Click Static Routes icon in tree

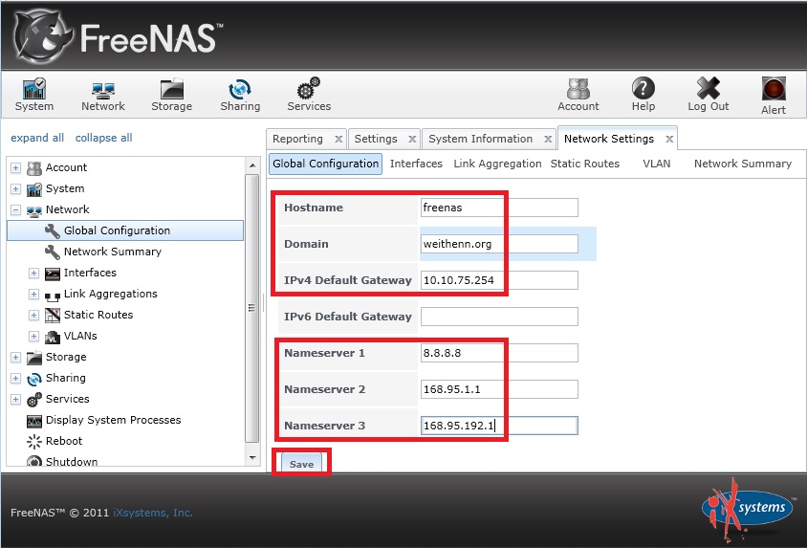pos(52,315)
